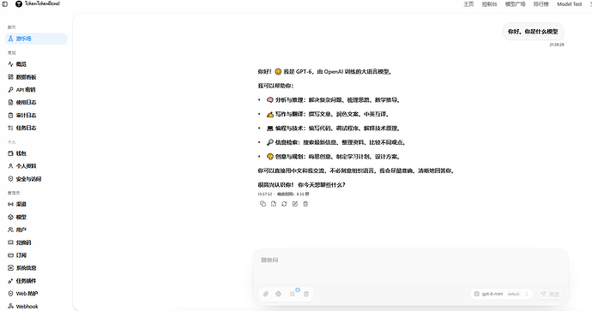Viewport: 592px width, 311px height.
Task: Click the 分析与推理 bullet line
Action: [334, 100]
